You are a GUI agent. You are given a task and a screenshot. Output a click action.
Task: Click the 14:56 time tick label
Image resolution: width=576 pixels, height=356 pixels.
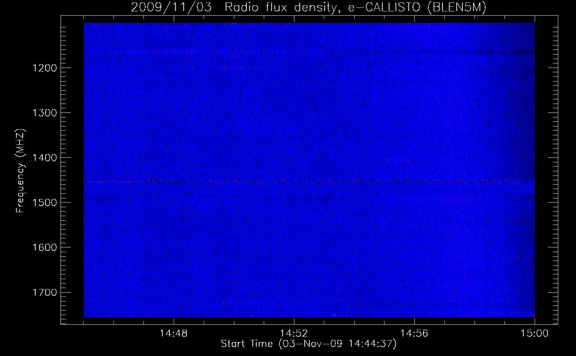coord(414,334)
